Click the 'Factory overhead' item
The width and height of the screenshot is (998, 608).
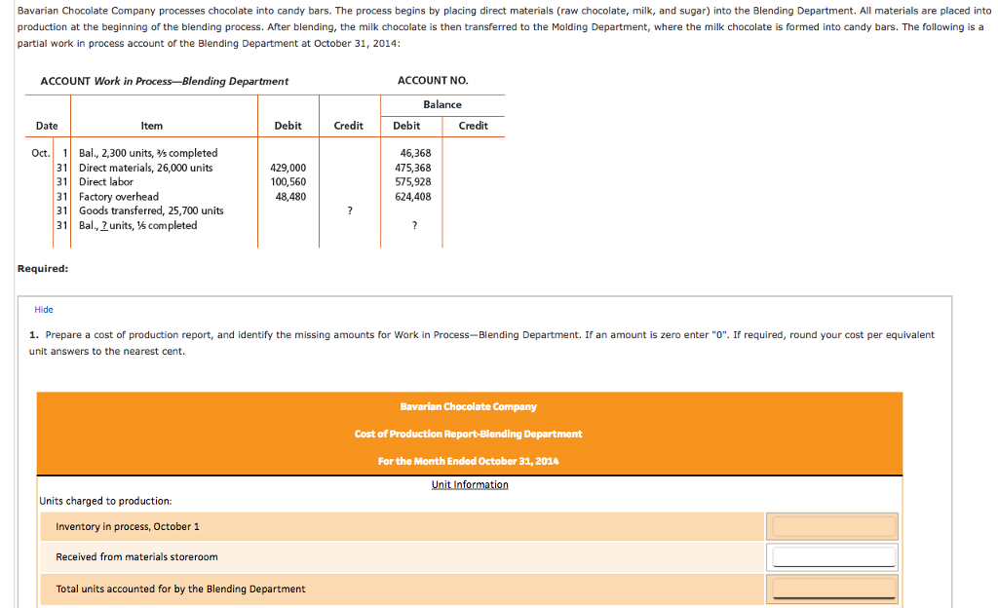[x=118, y=197]
